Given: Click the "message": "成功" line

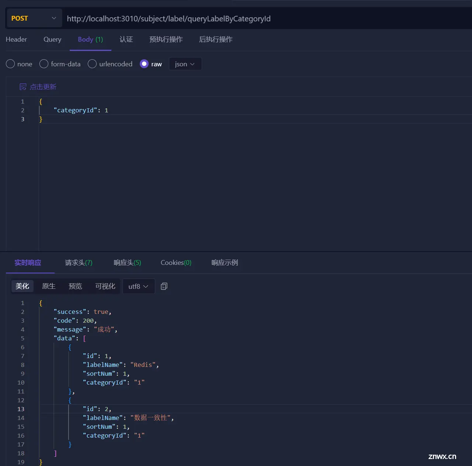Looking at the screenshot, I should [x=86, y=329].
